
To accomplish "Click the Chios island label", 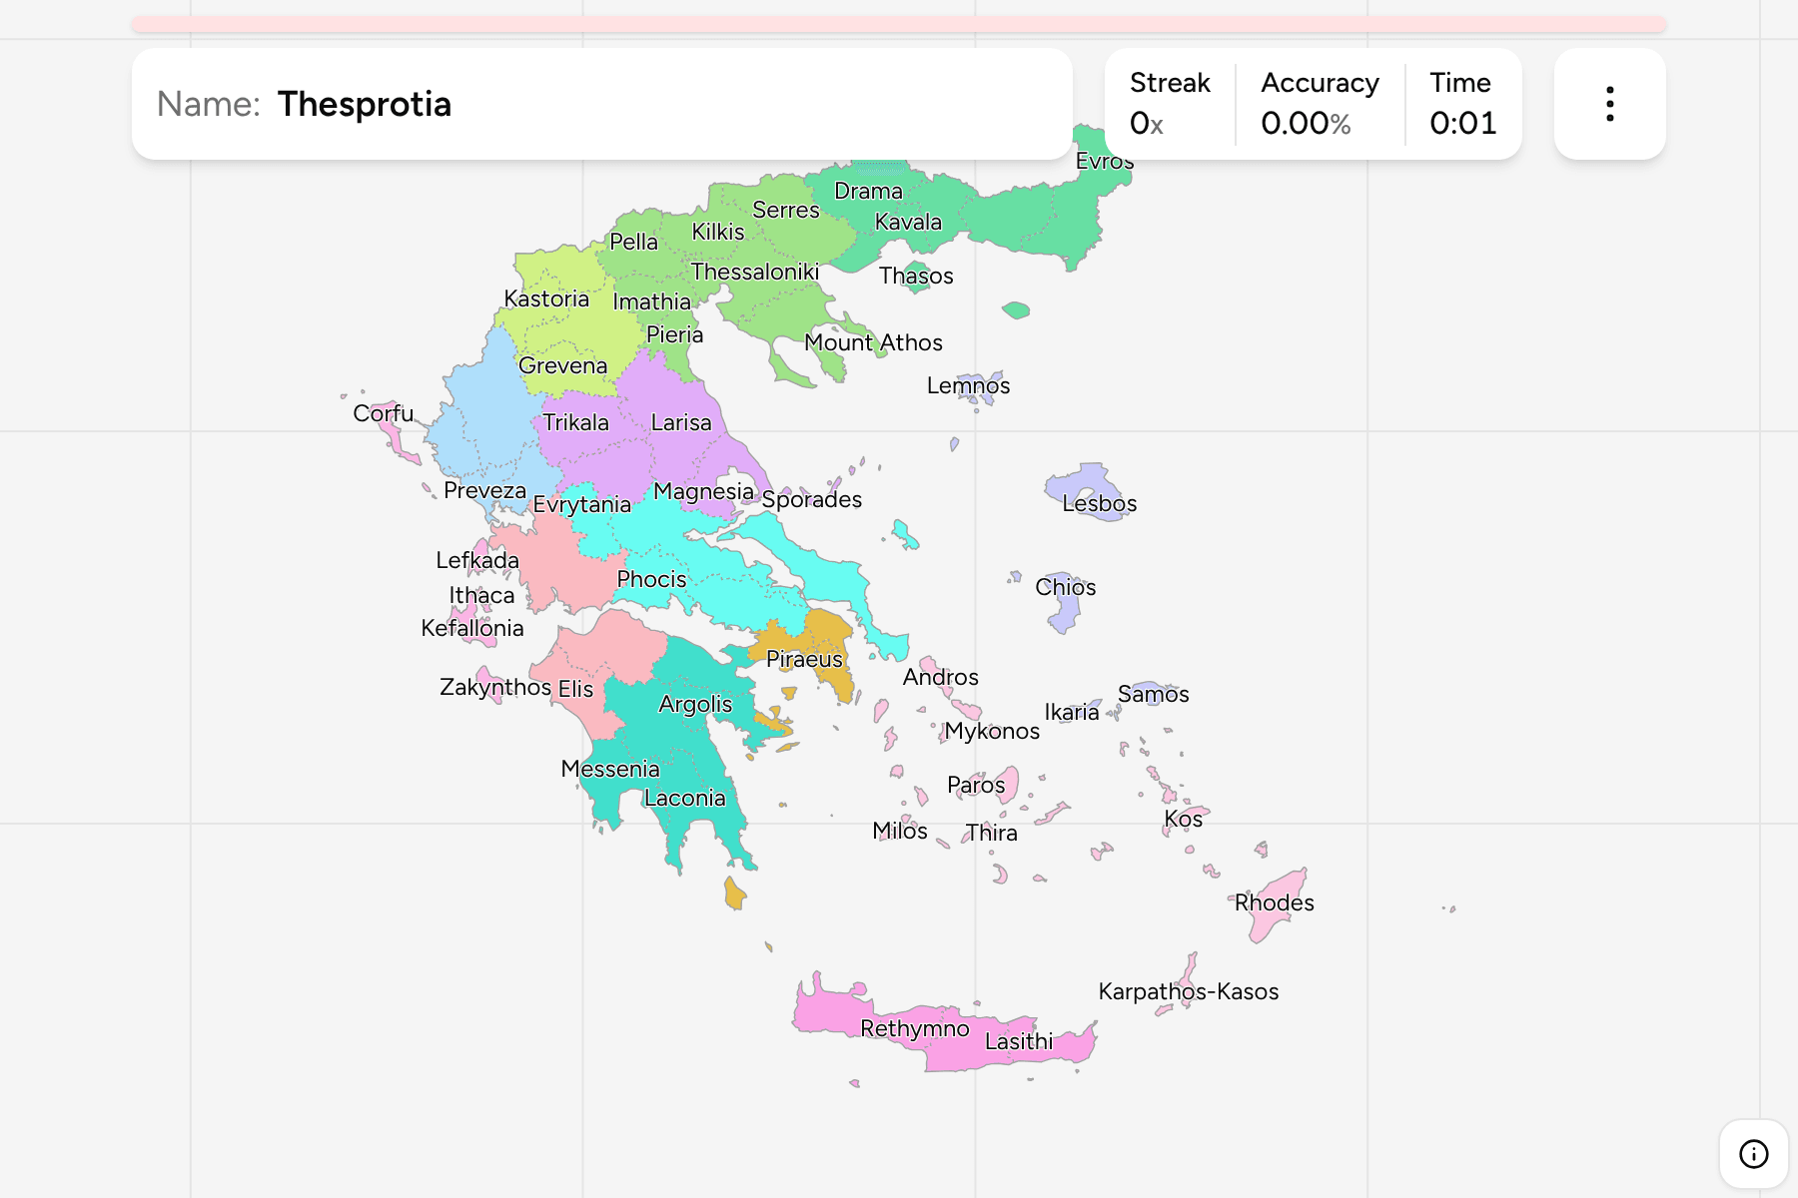I will pyautogui.click(x=1065, y=587).
